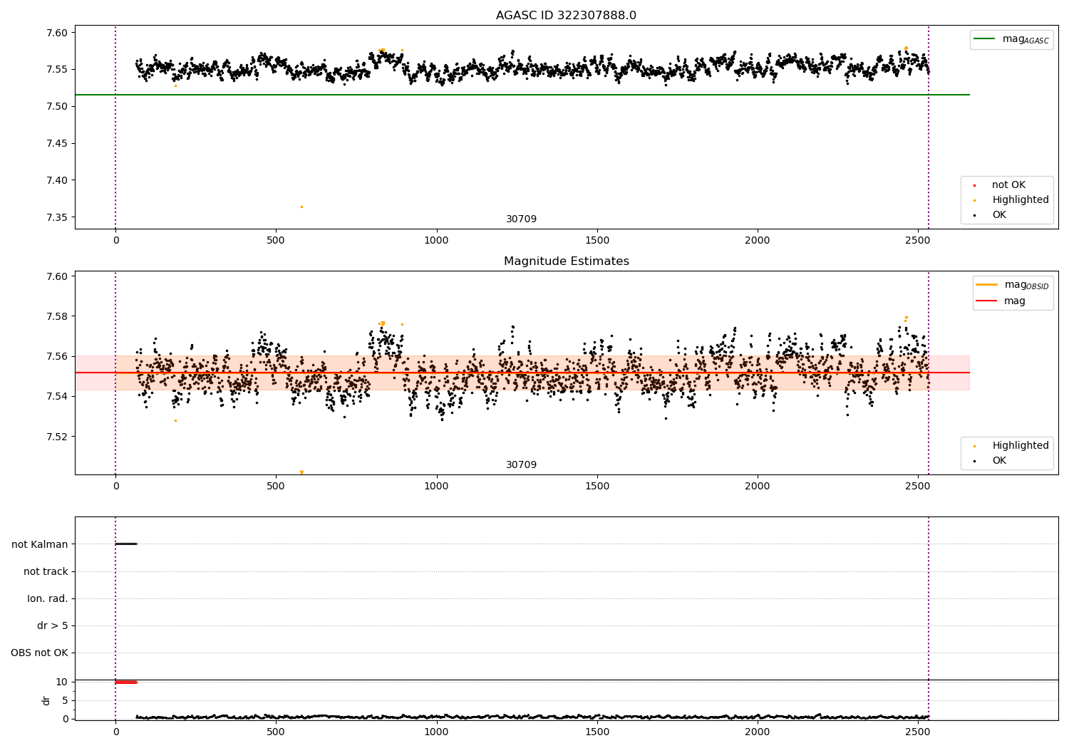
Task: Click the "OK" legend entry in the middle plot
Action: click(x=991, y=461)
